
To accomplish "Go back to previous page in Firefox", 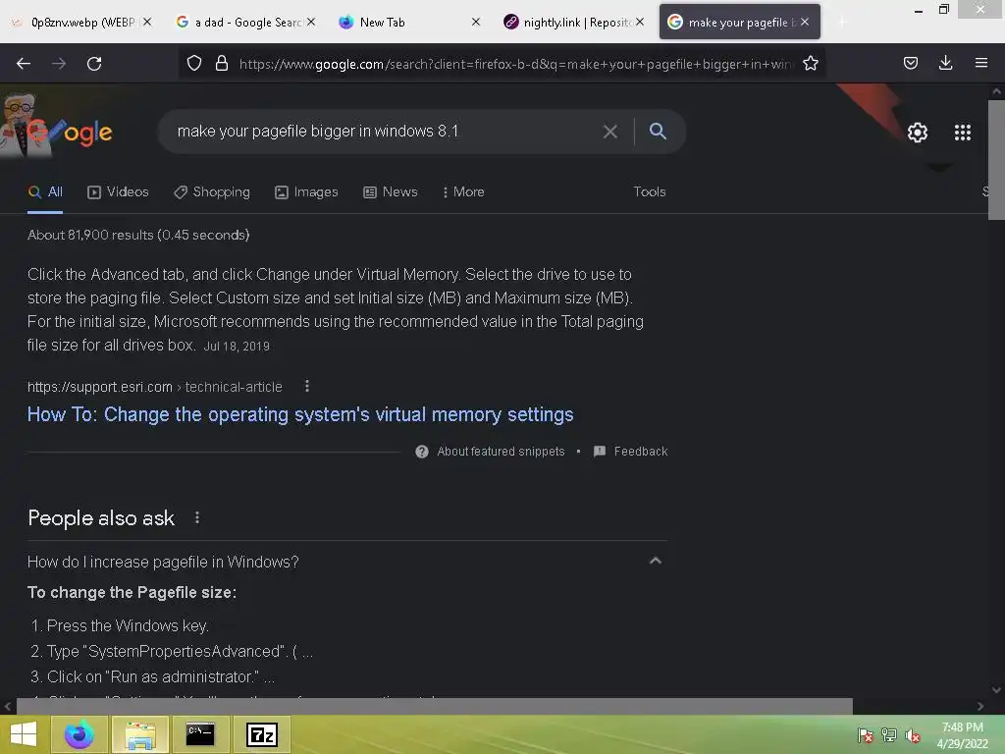I will pos(24,64).
